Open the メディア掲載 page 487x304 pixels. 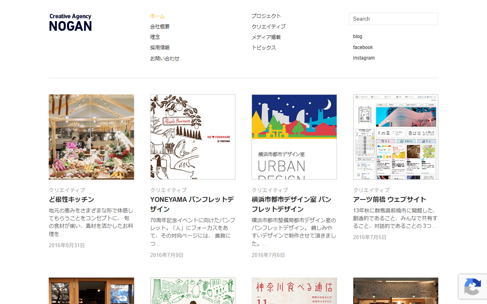coord(266,37)
